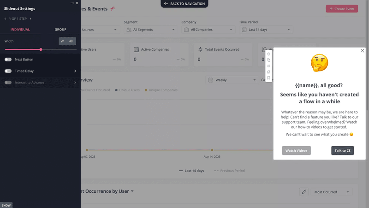Switch to the GROUP tab
This screenshot has width=369, height=208.
(60, 30)
